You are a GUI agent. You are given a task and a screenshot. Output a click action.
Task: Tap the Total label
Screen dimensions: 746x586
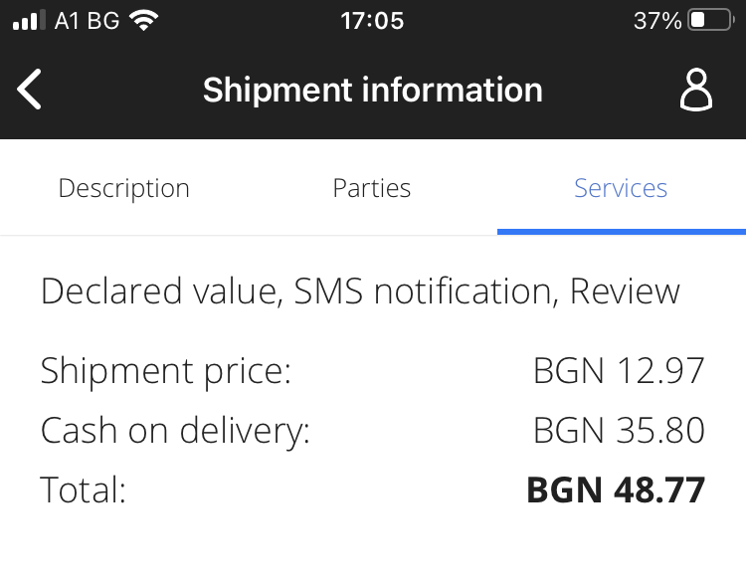coord(83,490)
